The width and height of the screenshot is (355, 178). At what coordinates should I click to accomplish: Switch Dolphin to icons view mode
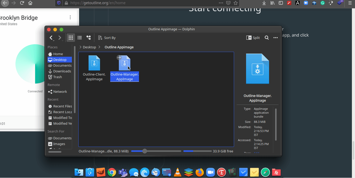(x=71, y=38)
